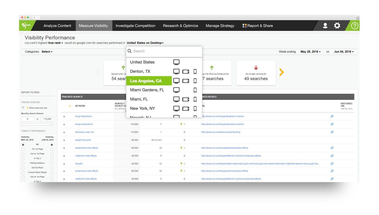Select May 28 'All' visibility radio button
This screenshot has height=215, width=379.
pos(23,145)
